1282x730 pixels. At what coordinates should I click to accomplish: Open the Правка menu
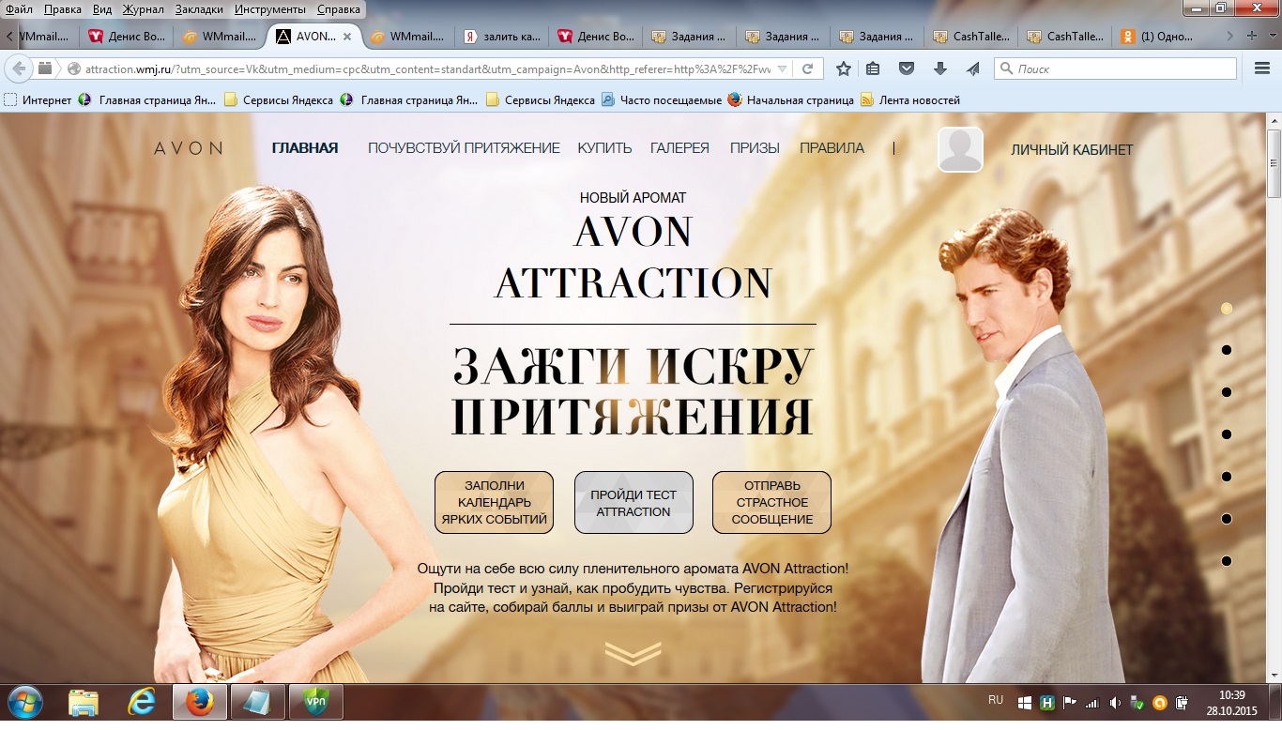pyautogui.click(x=62, y=8)
